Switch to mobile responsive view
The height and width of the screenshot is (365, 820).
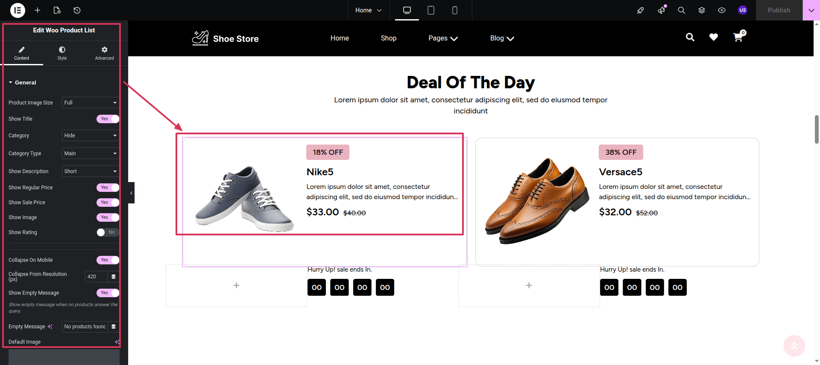click(x=454, y=10)
